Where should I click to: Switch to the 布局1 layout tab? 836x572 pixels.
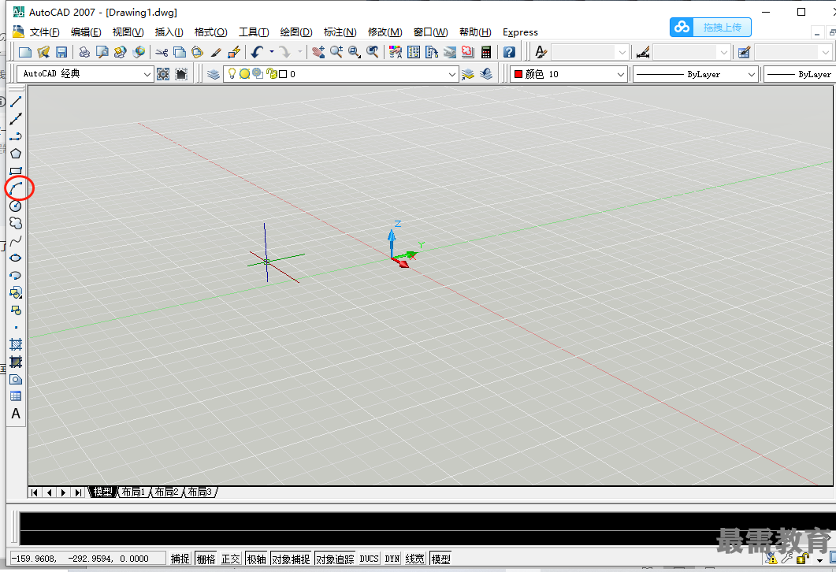click(133, 492)
